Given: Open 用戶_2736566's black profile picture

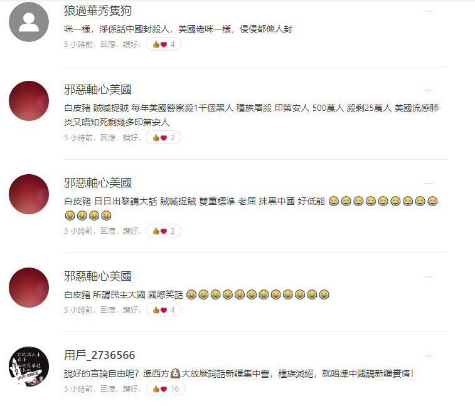Looking at the screenshot, I should click(x=29, y=367).
